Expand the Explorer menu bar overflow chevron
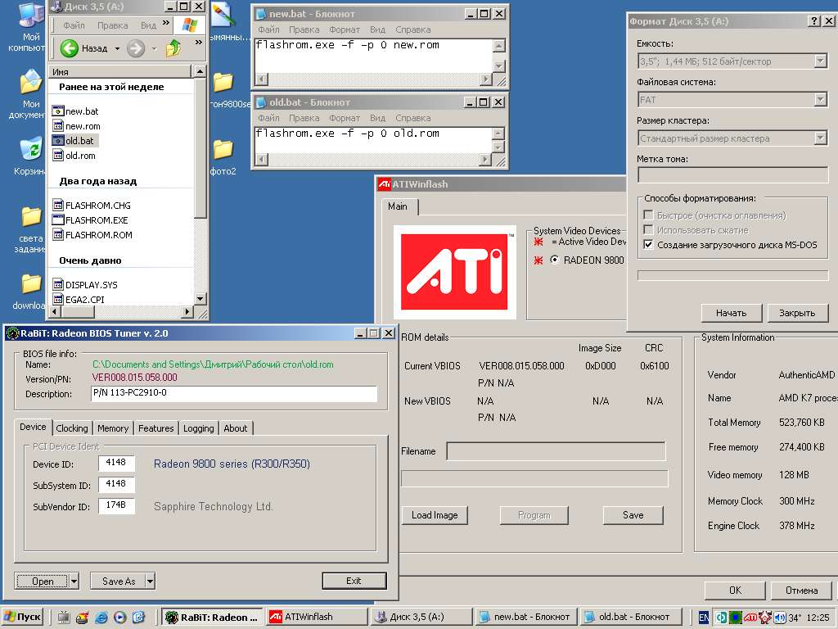The image size is (838, 629). [x=166, y=22]
